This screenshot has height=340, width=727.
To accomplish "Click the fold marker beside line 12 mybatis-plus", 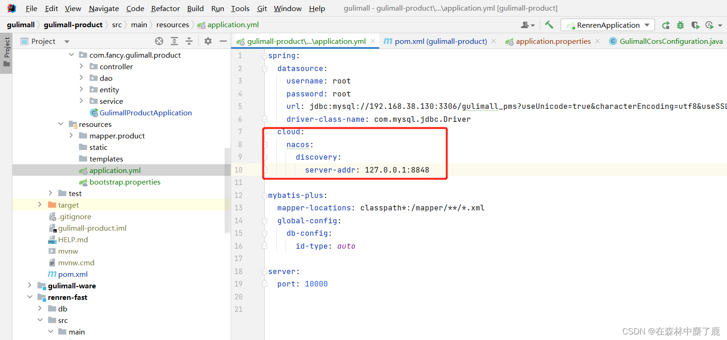I will [264, 196].
